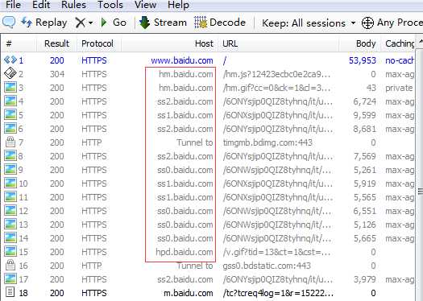Open the Rules menu
Image resolution: width=423 pixels, height=301 pixels.
pyautogui.click(x=73, y=5)
